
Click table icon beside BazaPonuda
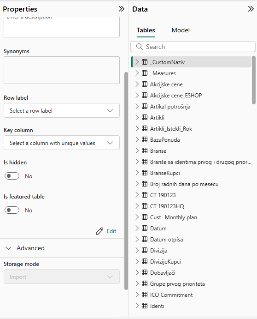(x=145, y=139)
